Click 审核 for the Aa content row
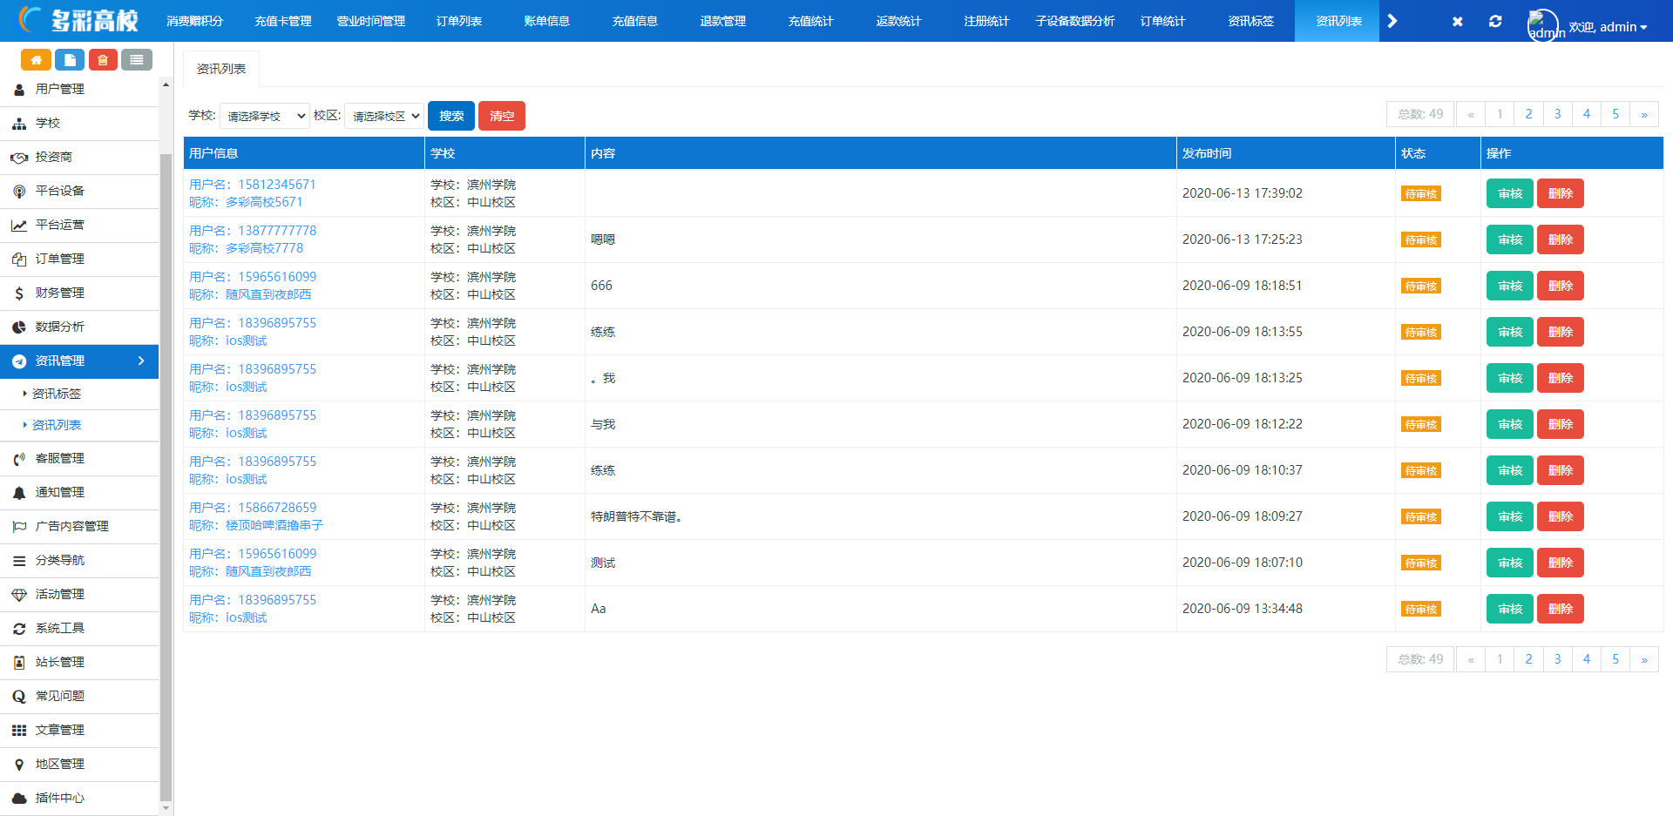1673x816 pixels. (1510, 609)
